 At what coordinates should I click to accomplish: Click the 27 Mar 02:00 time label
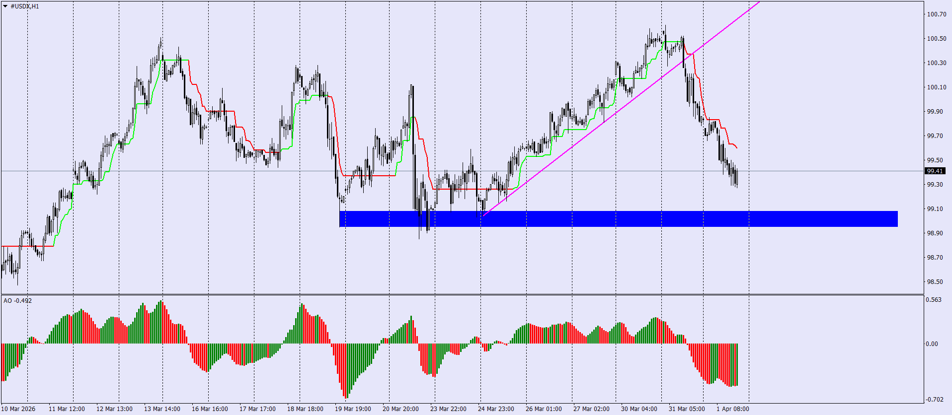tap(591, 409)
